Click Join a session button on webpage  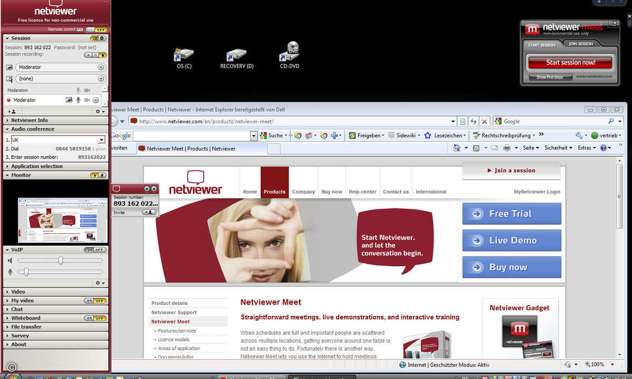[511, 171]
